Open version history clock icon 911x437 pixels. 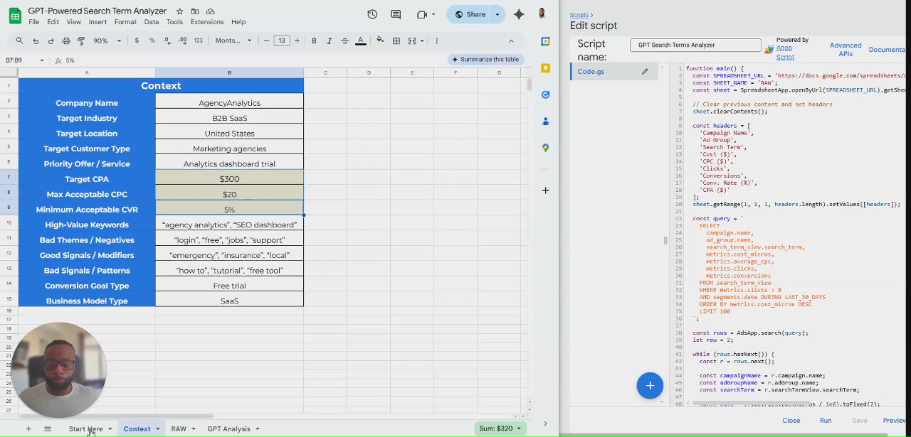[372, 14]
